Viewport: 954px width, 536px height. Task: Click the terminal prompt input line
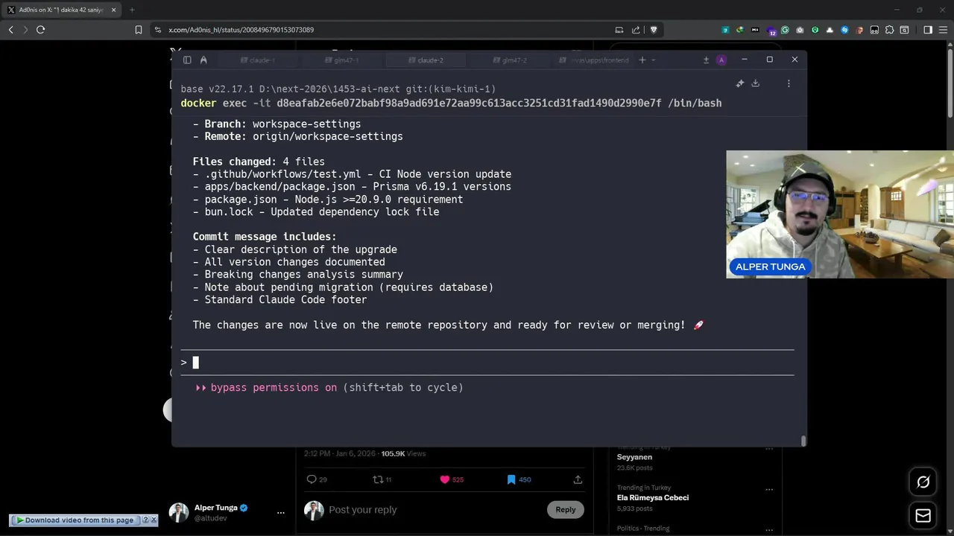(487, 363)
